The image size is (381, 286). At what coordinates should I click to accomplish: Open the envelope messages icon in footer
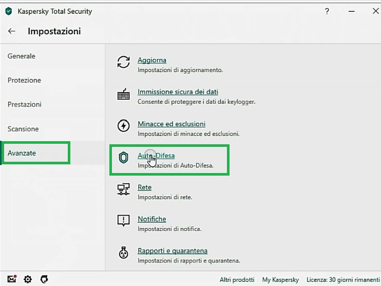point(12,279)
